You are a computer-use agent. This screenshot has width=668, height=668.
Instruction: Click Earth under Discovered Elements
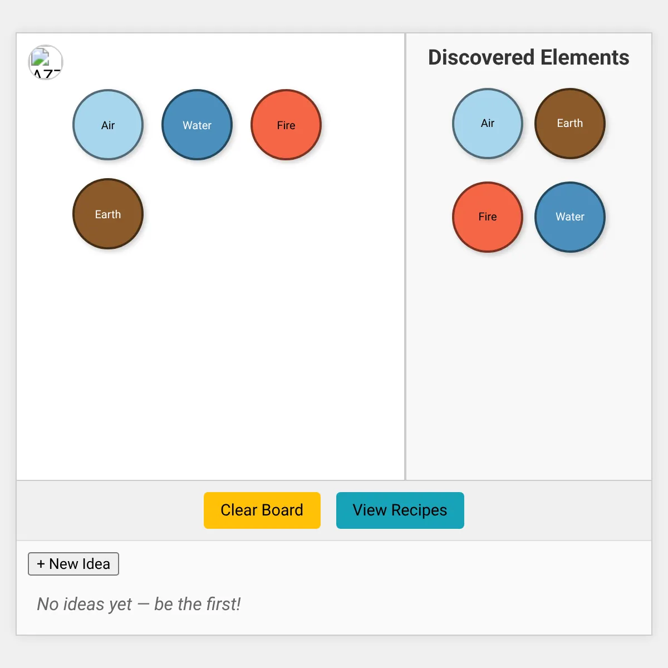570,124
